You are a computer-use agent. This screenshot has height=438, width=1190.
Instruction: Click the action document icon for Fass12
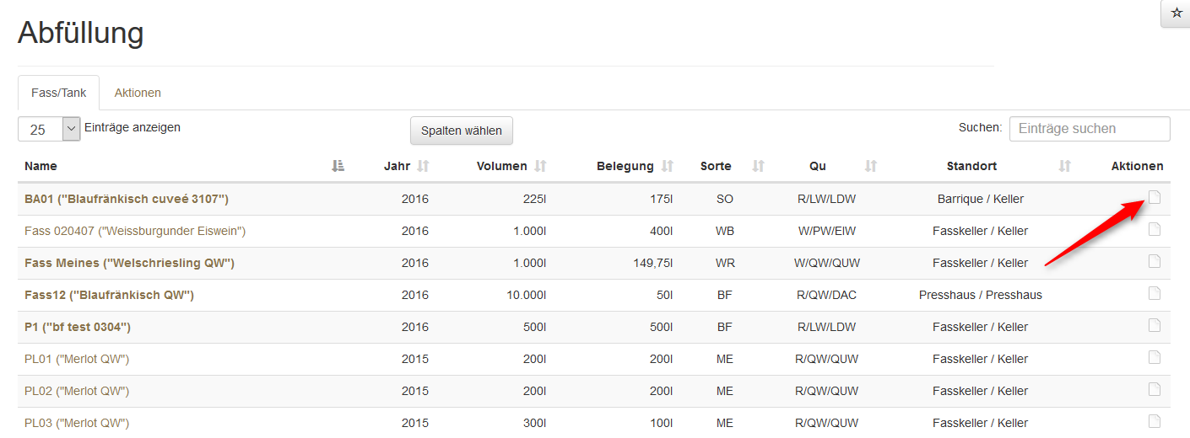1155,293
